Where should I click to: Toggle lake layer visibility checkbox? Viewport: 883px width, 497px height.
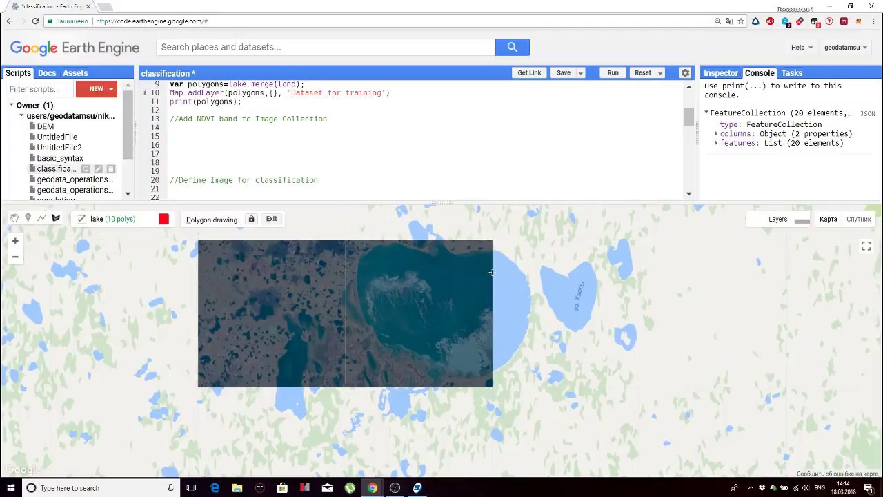point(81,219)
